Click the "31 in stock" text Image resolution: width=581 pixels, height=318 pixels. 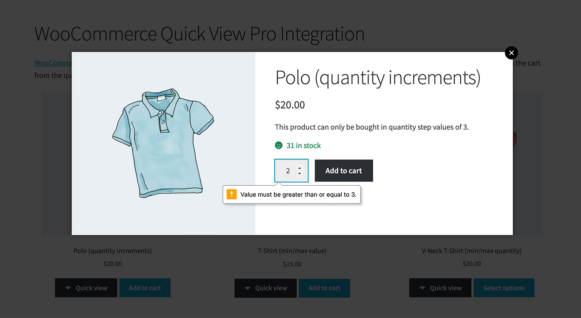pos(304,146)
